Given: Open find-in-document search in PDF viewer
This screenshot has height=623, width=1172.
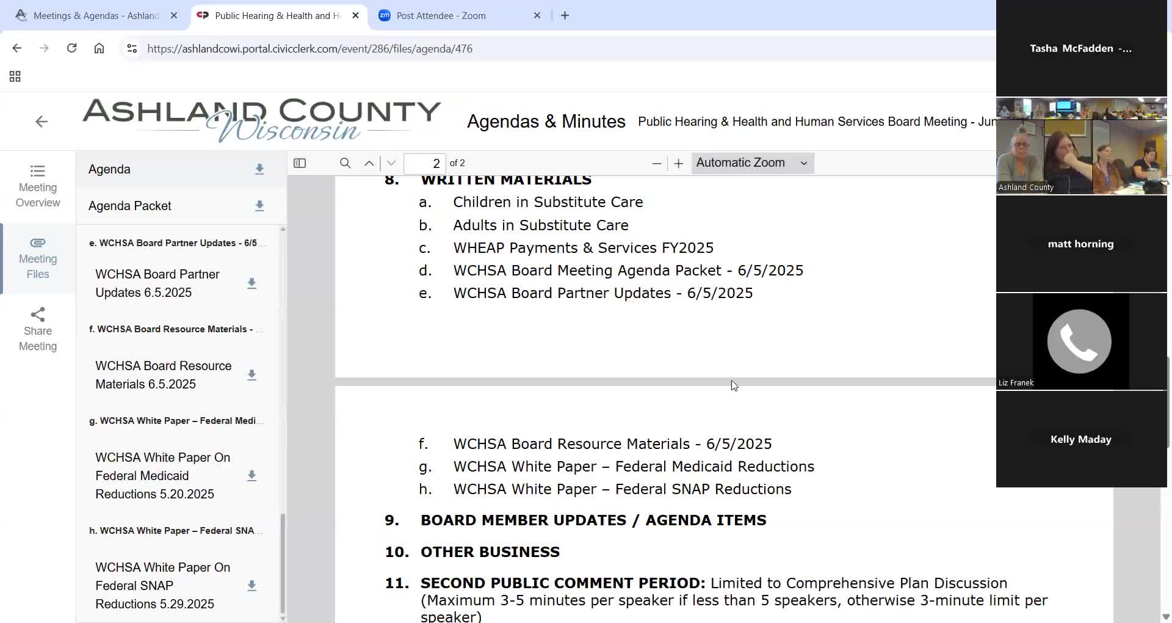Looking at the screenshot, I should coord(345,163).
